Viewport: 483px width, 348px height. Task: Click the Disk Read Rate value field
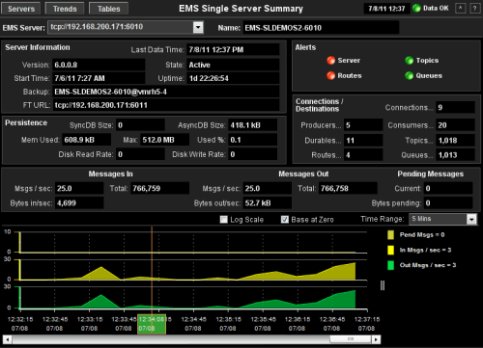[x=140, y=154]
